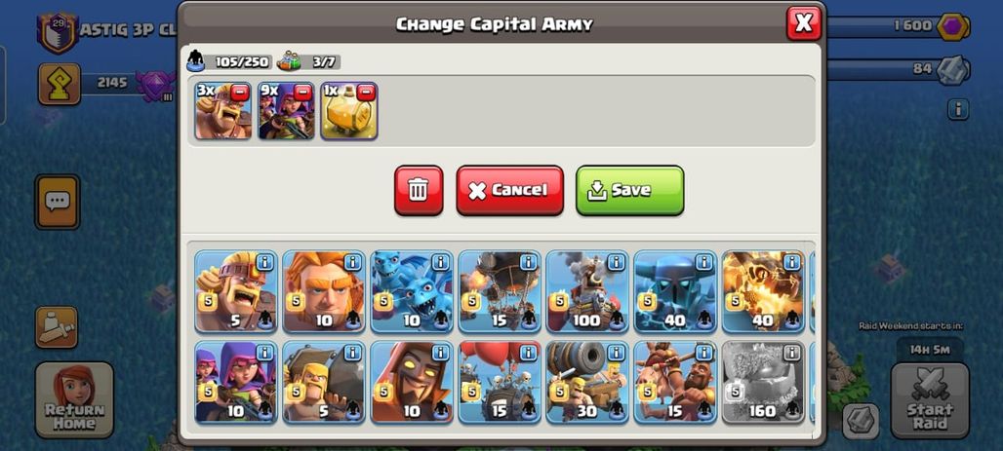Add Sneaky Archers to the army
The width and height of the screenshot is (1003, 451).
[236, 382]
